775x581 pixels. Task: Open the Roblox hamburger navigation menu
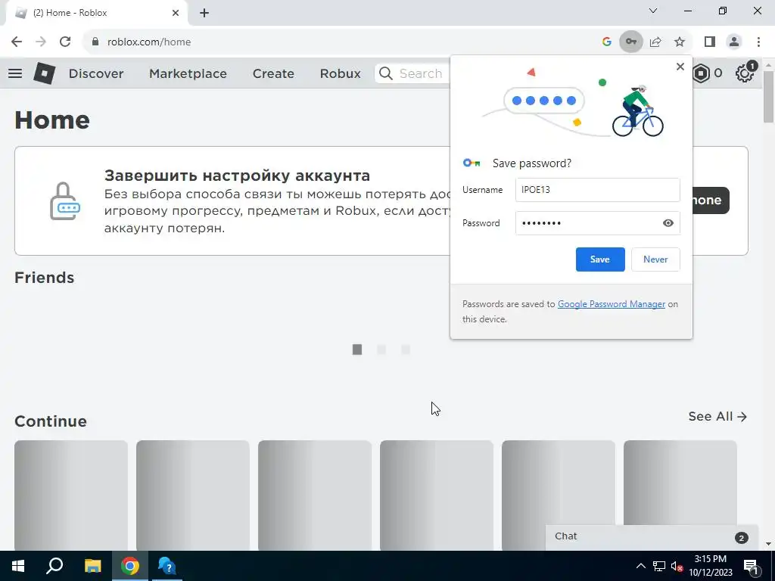pos(15,73)
